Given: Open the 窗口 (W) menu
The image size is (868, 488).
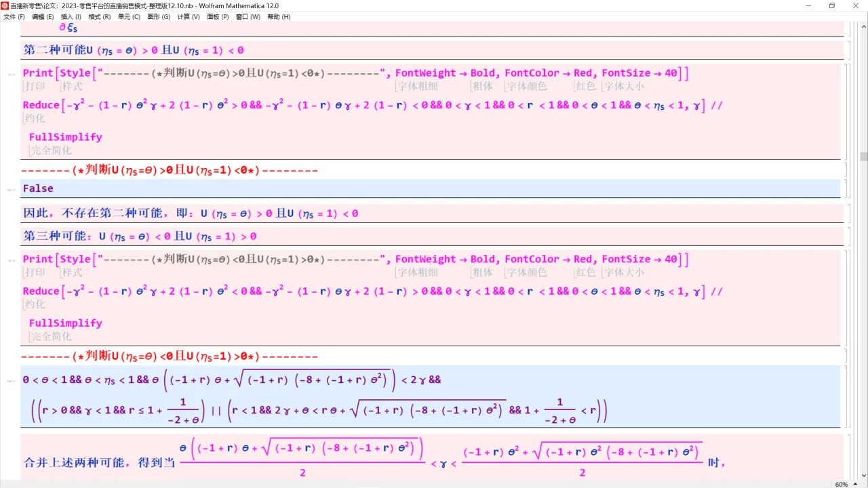Looking at the screenshot, I should (248, 17).
